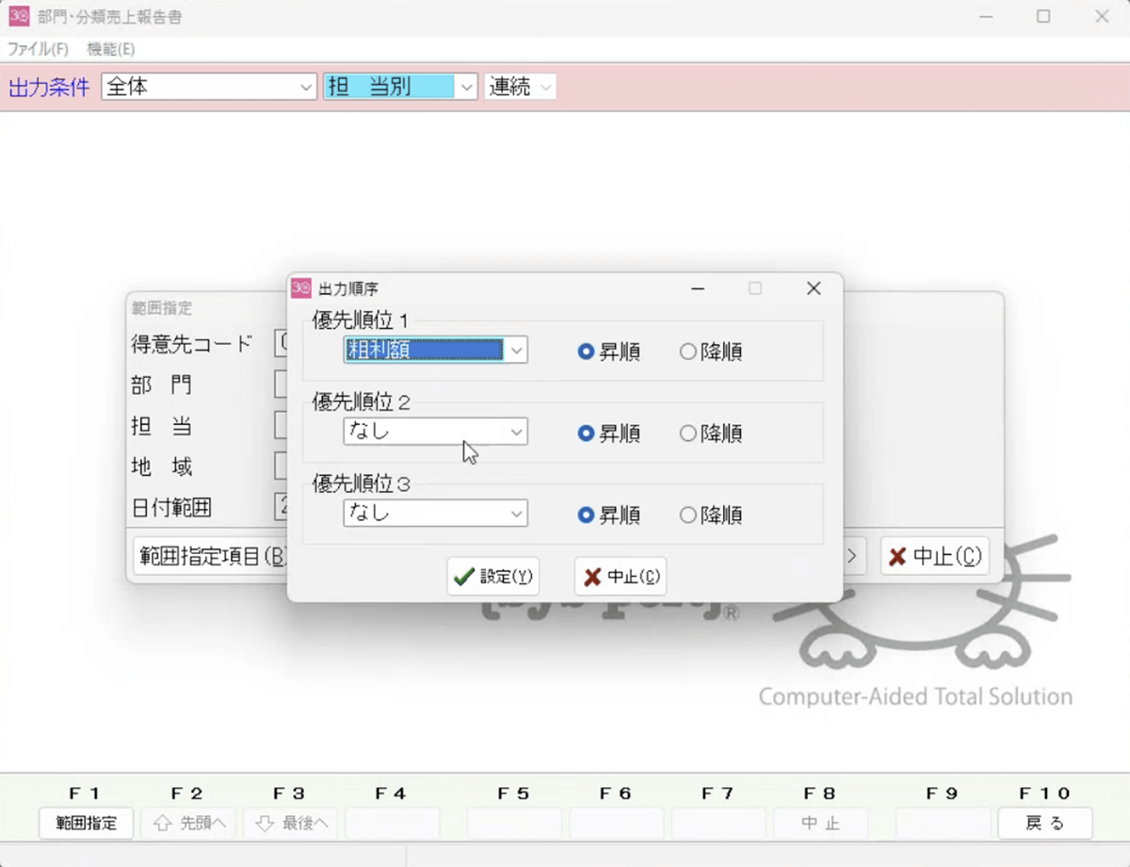Select 昇順 for 優先順位2
The image size is (1130, 867).
tap(587, 433)
